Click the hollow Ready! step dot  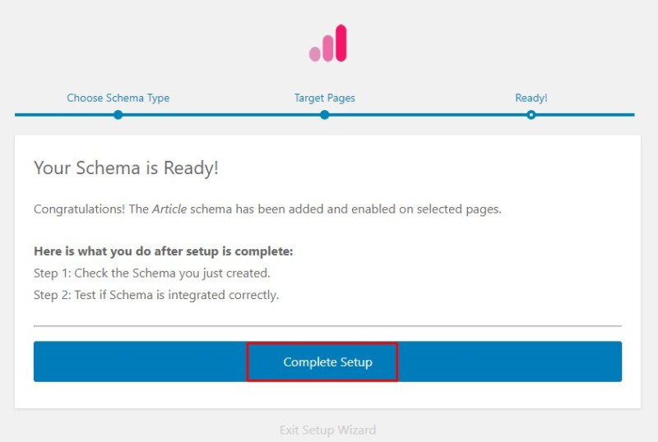tap(531, 115)
